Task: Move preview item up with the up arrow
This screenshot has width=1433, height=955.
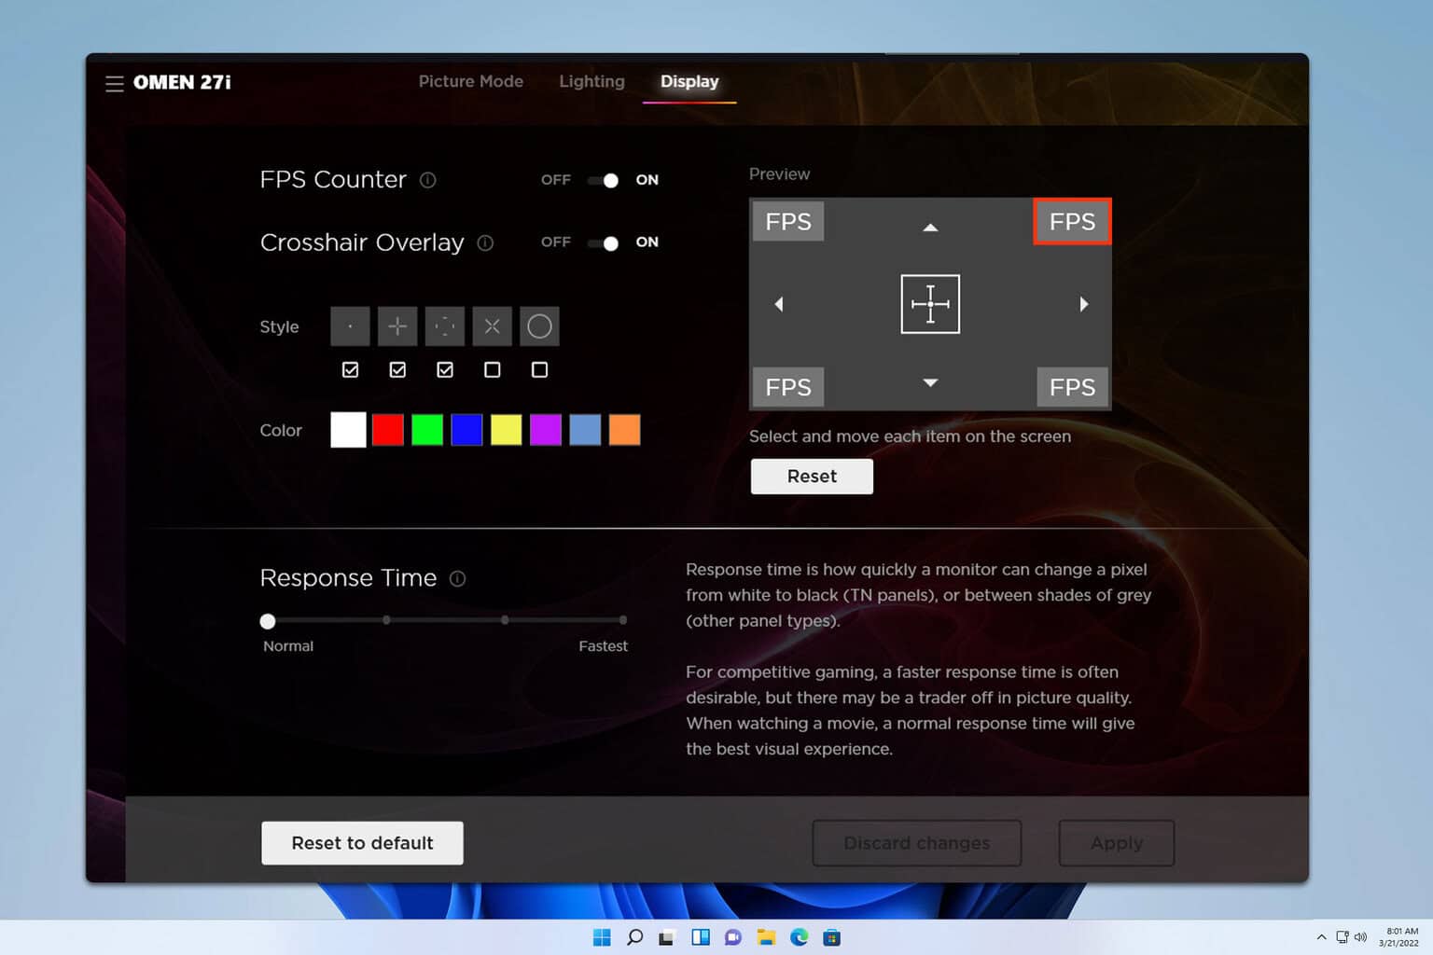Action: click(930, 227)
